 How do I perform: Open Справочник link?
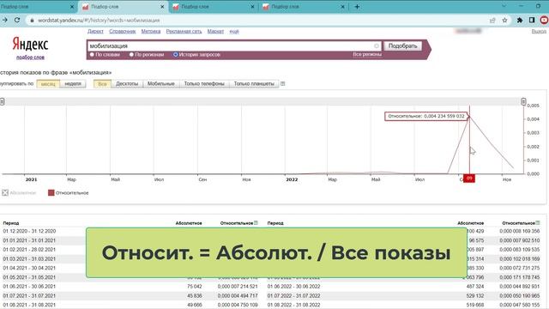(122, 31)
